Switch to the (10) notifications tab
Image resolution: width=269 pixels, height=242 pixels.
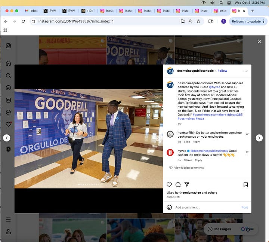point(88,11)
